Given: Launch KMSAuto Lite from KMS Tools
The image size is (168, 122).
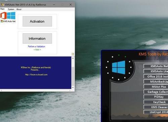Looking at the screenshot, I should (x=156, y=71).
